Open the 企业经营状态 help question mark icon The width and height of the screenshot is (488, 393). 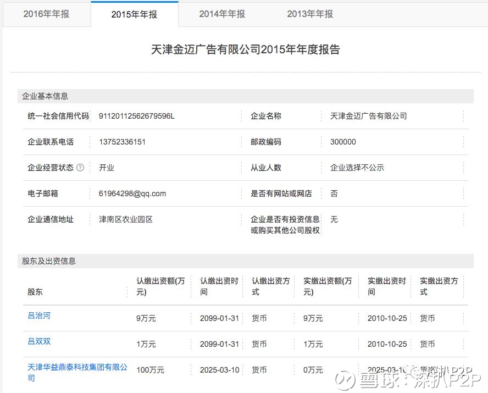[80, 168]
